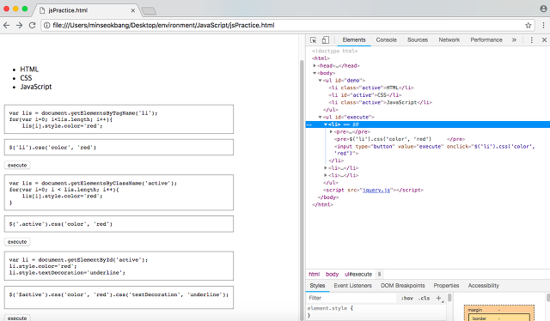Toggle the .cls class editor
Image resolution: width=550 pixels, height=321 pixels.
(424, 298)
